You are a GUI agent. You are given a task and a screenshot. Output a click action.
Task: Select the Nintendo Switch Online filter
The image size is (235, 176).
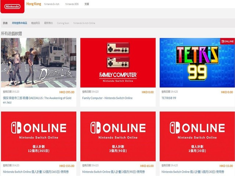84,23
